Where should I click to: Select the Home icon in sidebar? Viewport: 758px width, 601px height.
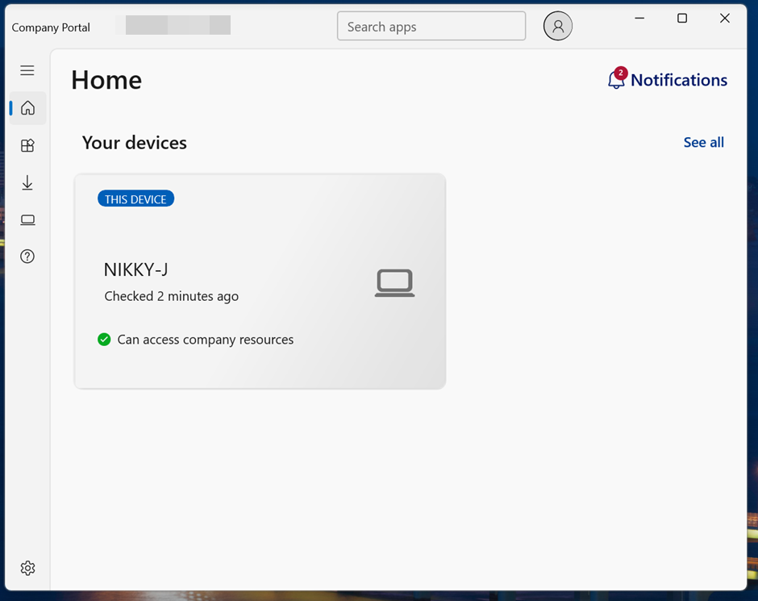coord(27,108)
